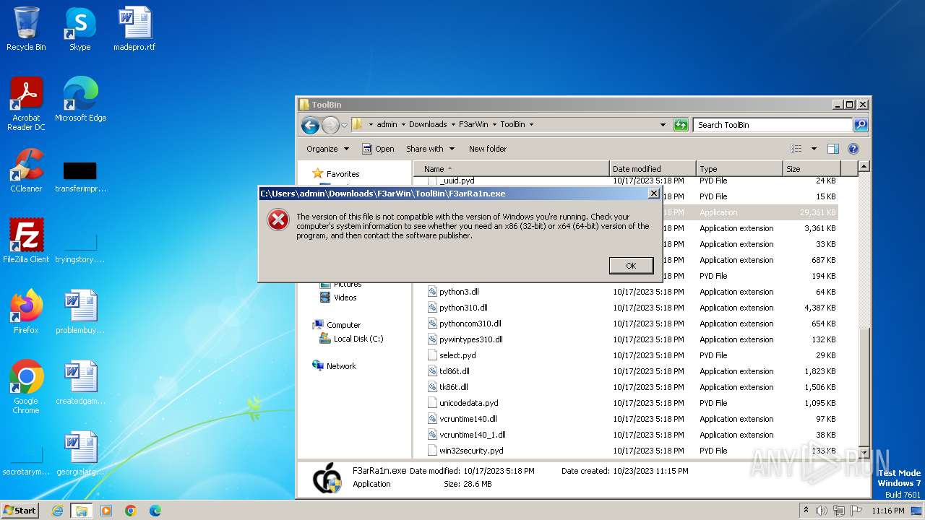Viewport: 925px width, 520px height.
Task: Click the Explorer Forward navigation arrow
Action: pos(330,125)
